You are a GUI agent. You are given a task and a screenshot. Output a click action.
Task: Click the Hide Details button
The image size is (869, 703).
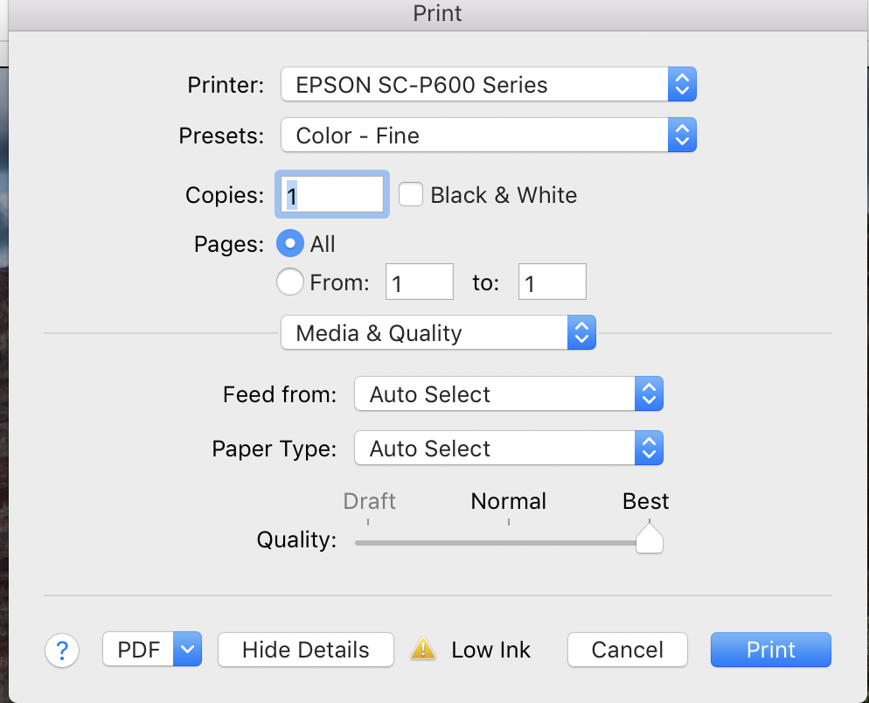305,650
